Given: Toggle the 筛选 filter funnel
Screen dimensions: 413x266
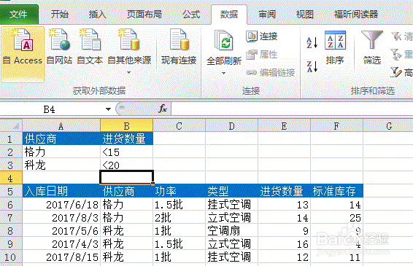Looking at the screenshot, I should (x=372, y=47).
